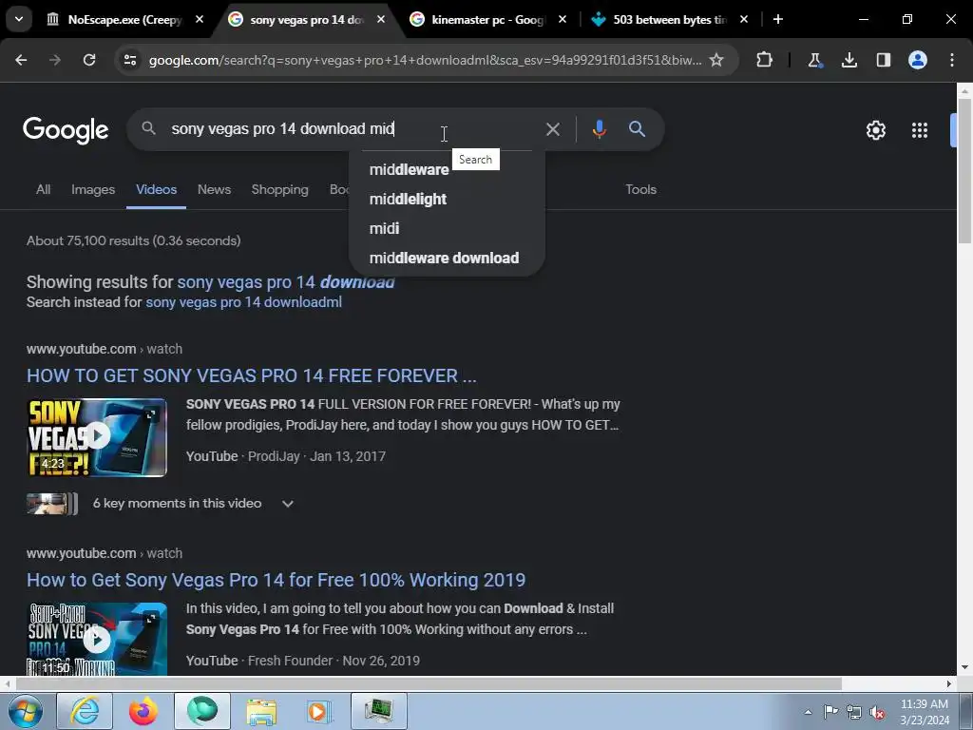Select the 'middleware download' suggestion
The height and width of the screenshot is (730, 973).
[447, 259]
